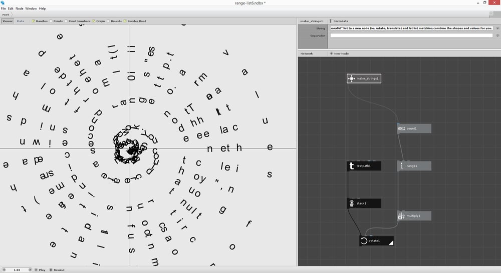Close the NodeBox window
This screenshot has width=501, height=273.
(494, 3)
